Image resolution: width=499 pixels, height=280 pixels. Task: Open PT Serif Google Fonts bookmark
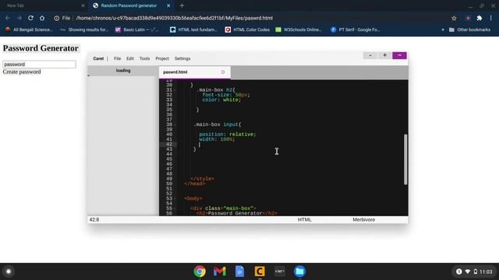[356, 30]
